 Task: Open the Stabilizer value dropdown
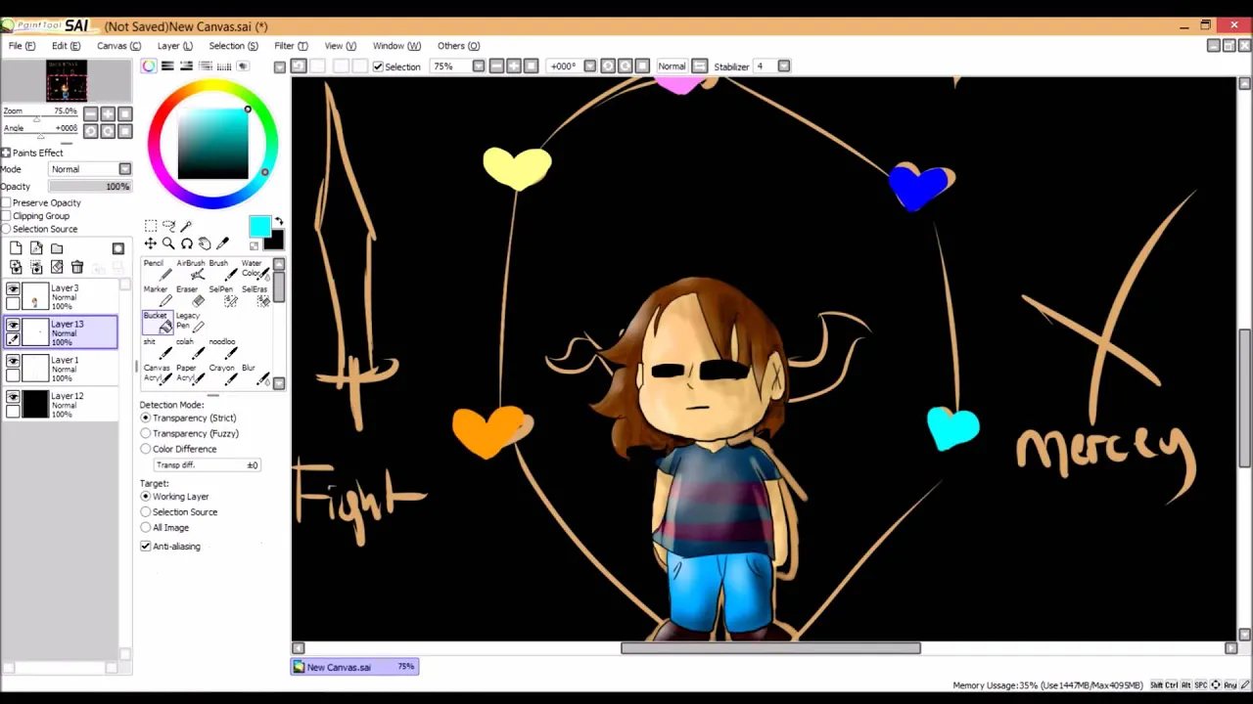(783, 66)
